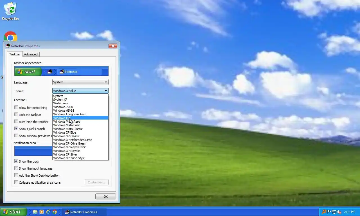Click the muted volume tray icon
This screenshot has height=216, width=360.
coord(339,212)
